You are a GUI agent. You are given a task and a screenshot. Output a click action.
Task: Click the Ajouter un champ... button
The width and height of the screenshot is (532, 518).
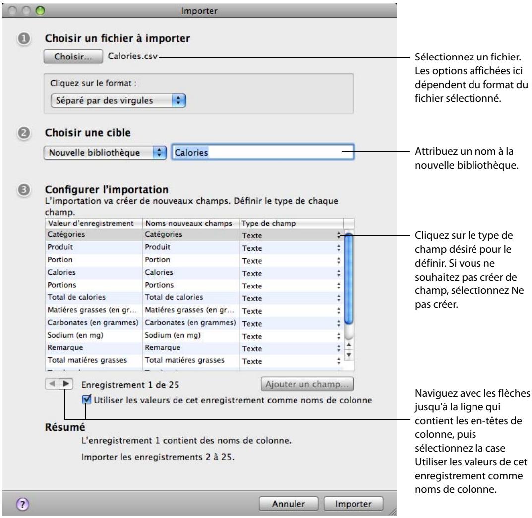[307, 384]
